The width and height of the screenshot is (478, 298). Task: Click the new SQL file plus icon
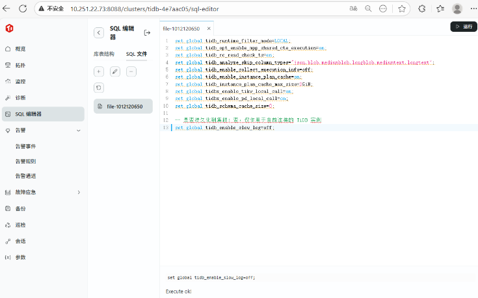click(99, 71)
